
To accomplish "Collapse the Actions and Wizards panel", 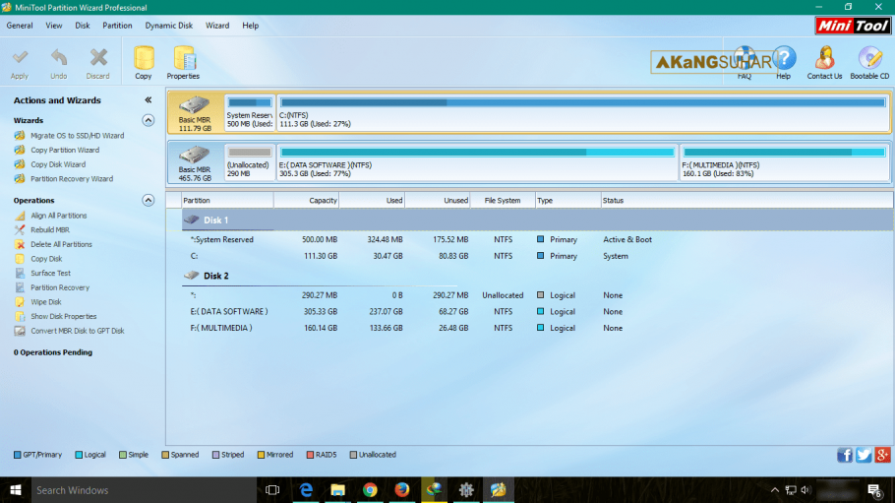I will (x=148, y=100).
